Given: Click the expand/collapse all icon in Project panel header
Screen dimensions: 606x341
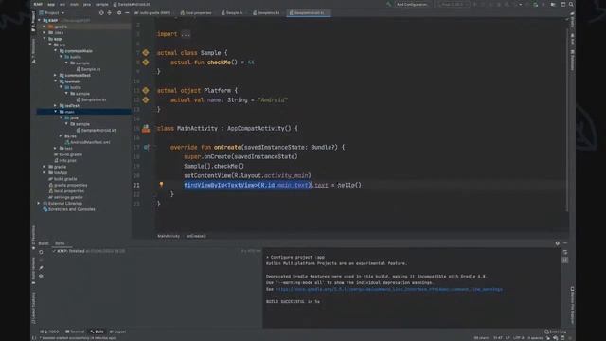Looking at the screenshot, I should coord(110,12).
